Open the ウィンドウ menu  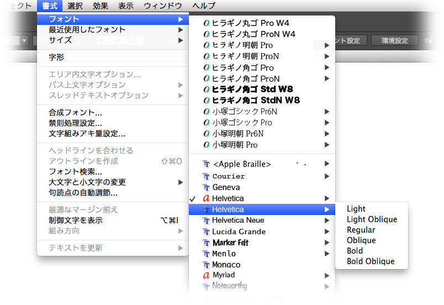(x=163, y=6)
